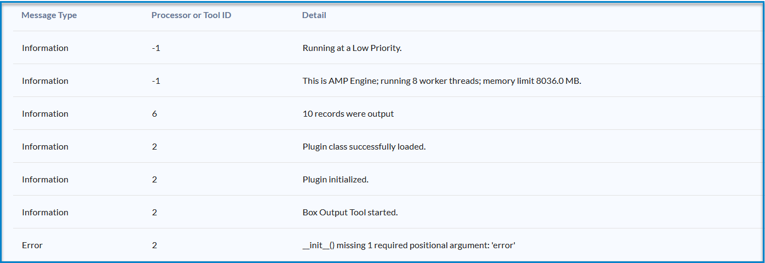Viewport: 765px width, 263px height.
Task: Click Tool ID 2 in the Plugin initialized row
Action: [154, 180]
